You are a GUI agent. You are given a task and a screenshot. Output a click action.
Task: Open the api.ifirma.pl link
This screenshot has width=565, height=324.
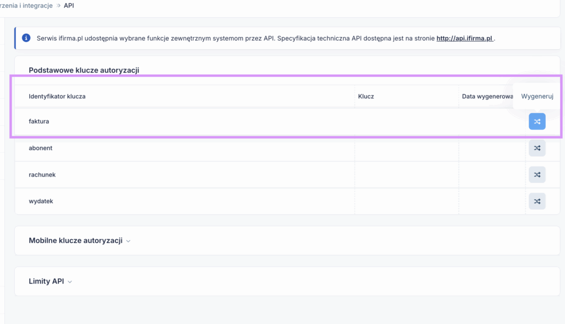(x=465, y=39)
